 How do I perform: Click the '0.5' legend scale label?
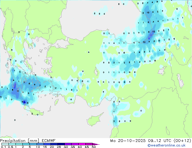(x=11, y=147)
